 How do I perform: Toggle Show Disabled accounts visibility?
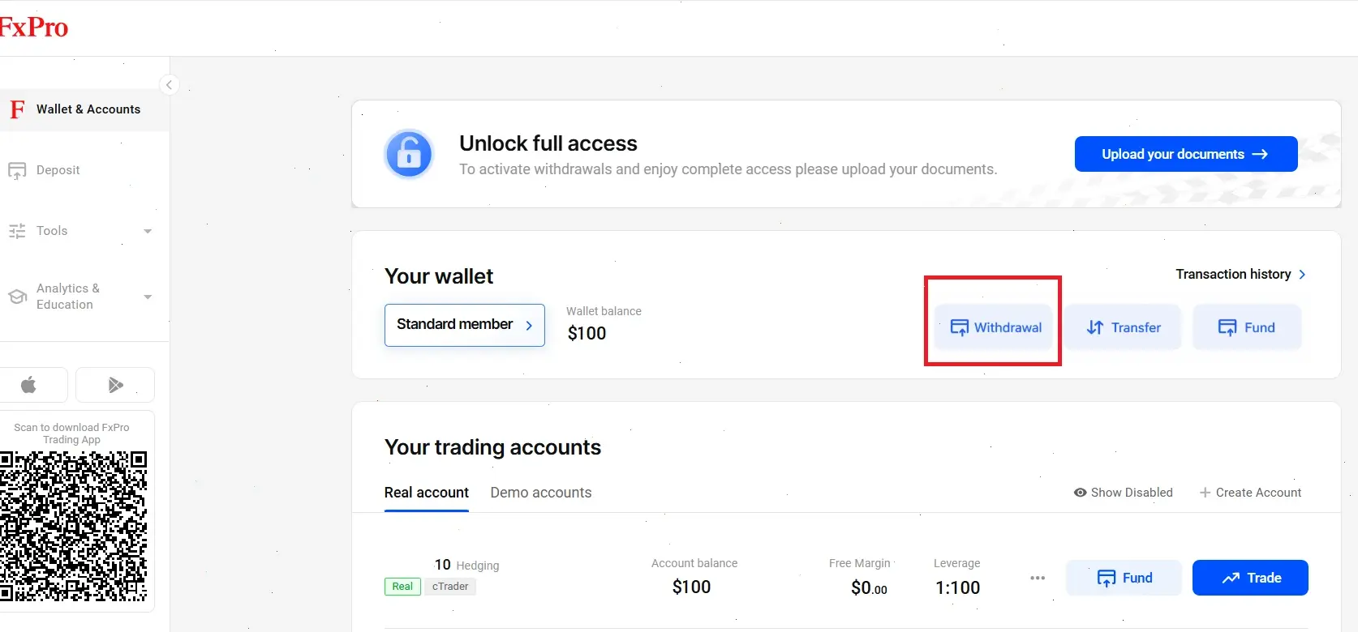tap(1123, 493)
